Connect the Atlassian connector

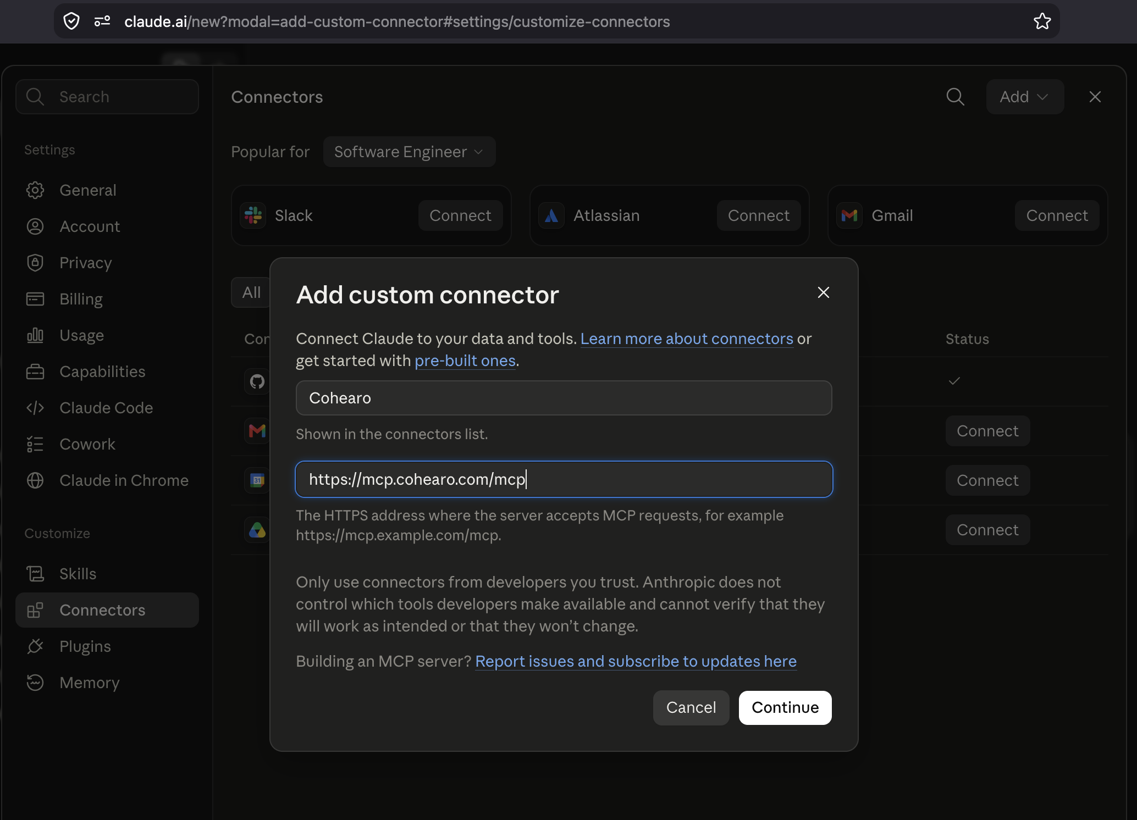pyautogui.click(x=759, y=215)
